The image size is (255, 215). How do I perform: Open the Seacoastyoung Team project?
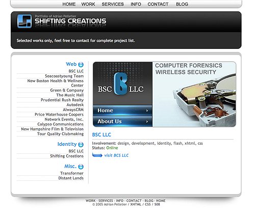point(64,76)
